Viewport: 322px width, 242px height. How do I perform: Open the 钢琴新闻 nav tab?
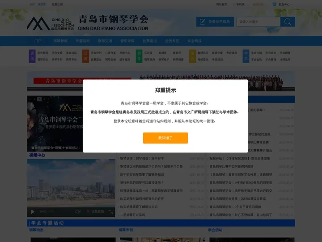[x=60, y=41]
